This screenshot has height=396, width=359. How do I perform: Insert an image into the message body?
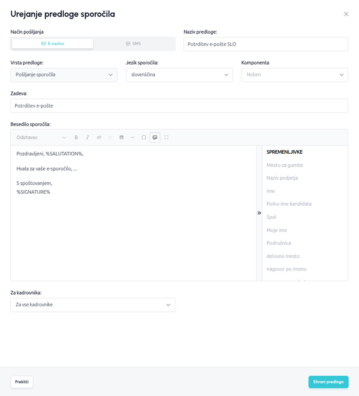[121, 137]
